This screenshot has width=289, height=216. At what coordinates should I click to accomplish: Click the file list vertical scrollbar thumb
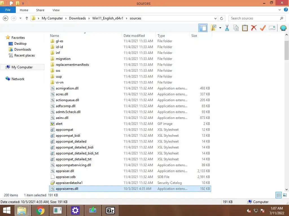click(286, 50)
